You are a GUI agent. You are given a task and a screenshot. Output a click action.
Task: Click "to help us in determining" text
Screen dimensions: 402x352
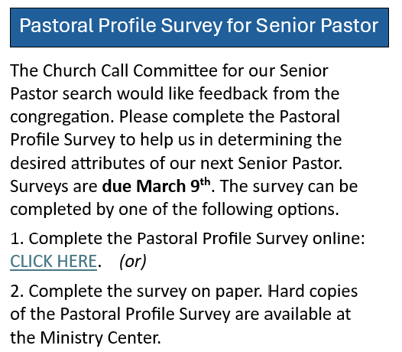click(216, 140)
